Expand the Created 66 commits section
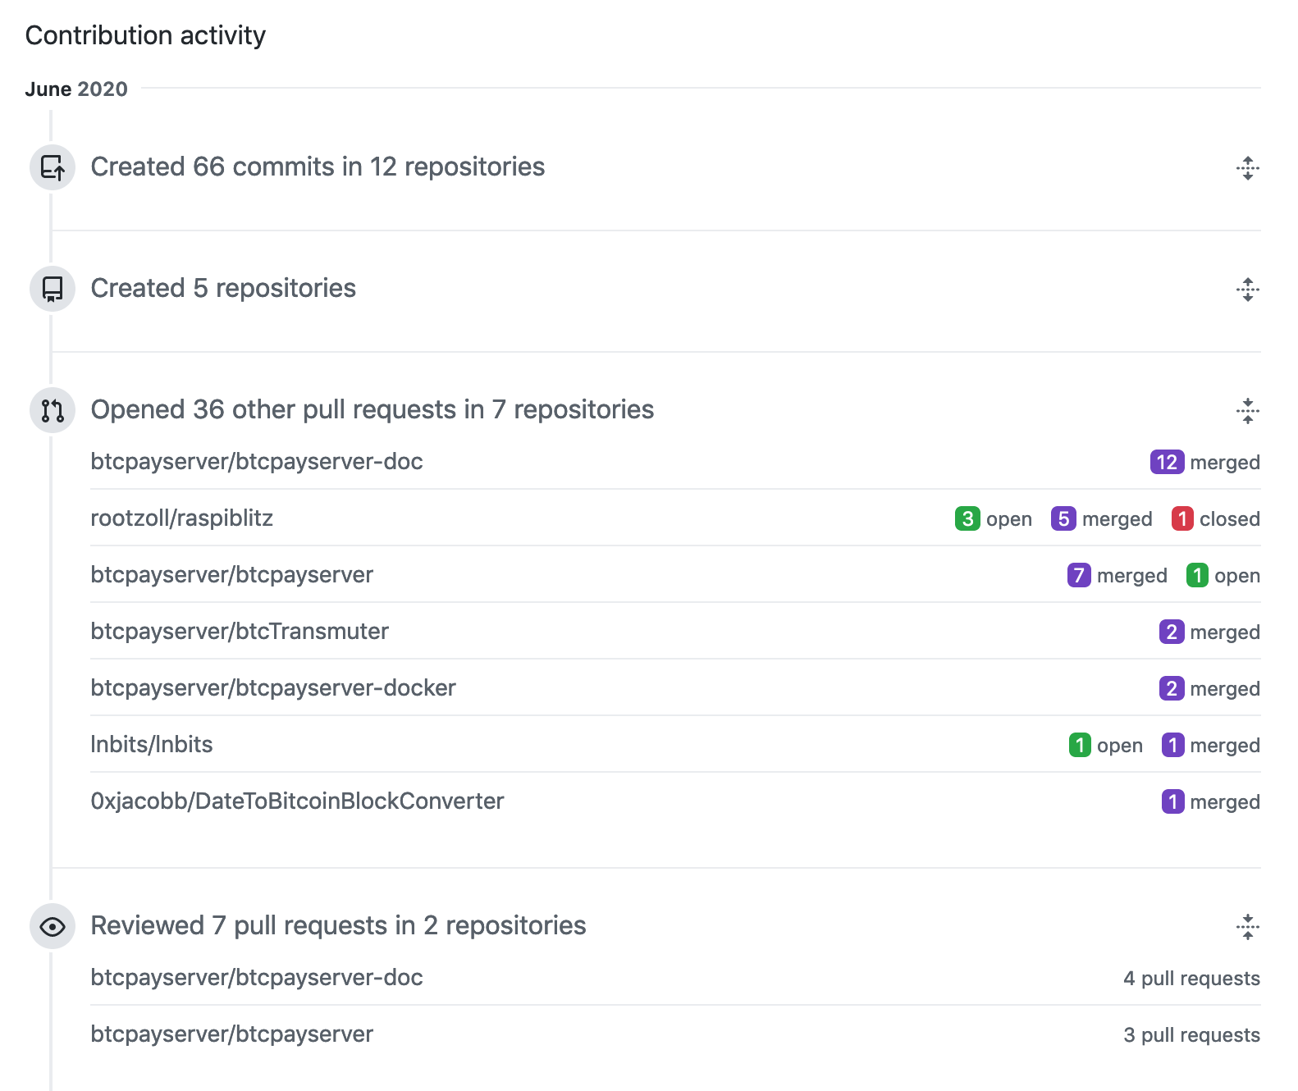The image size is (1298, 1091). (1247, 168)
